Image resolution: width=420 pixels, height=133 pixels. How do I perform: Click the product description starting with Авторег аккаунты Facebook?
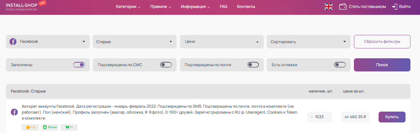pos(160,112)
